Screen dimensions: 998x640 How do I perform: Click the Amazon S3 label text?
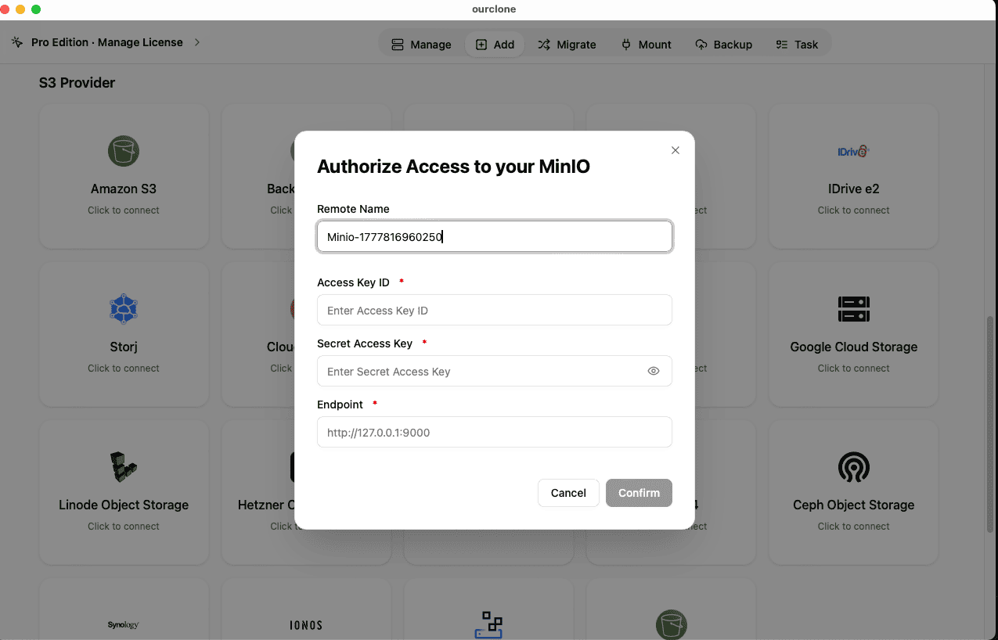pyautogui.click(x=124, y=189)
